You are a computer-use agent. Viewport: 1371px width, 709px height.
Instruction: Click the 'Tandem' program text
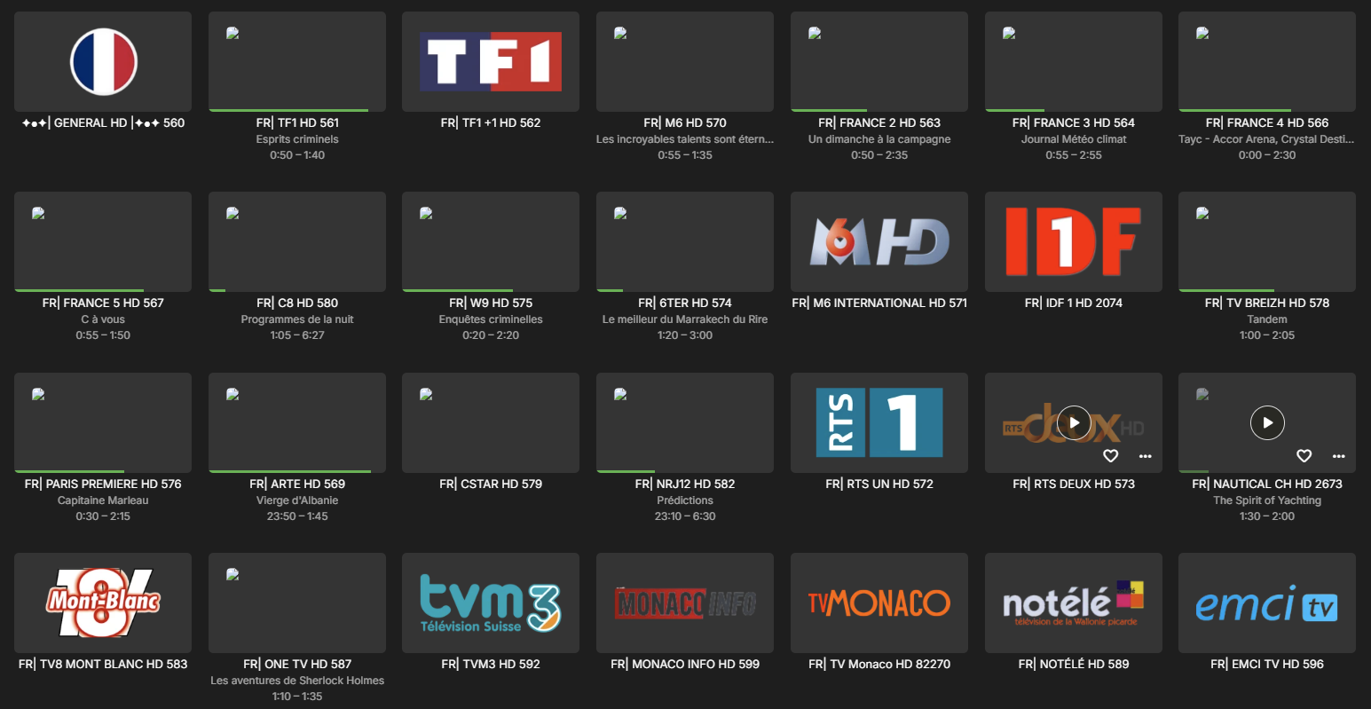click(x=1267, y=319)
